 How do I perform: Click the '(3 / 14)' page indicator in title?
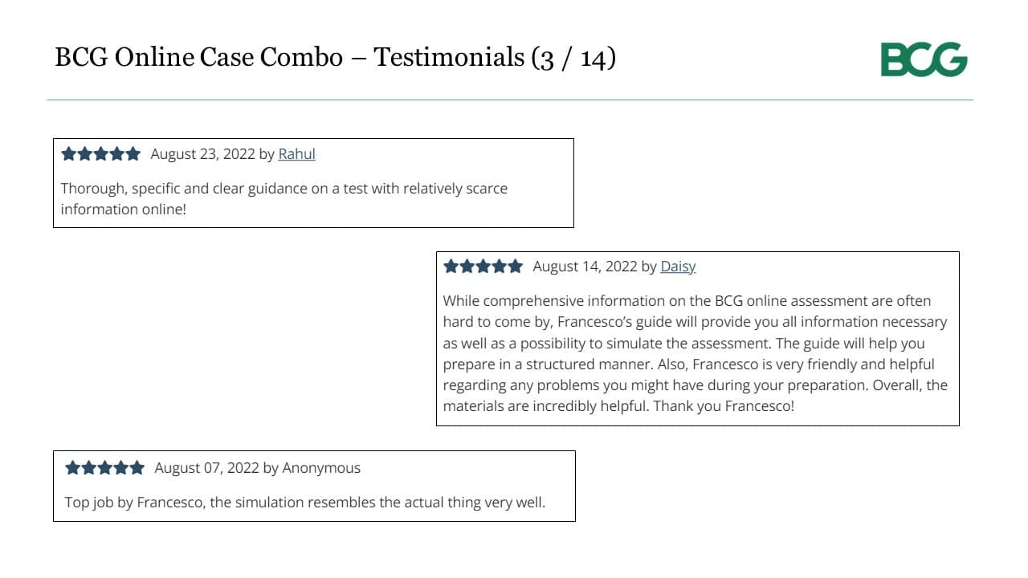573,58
